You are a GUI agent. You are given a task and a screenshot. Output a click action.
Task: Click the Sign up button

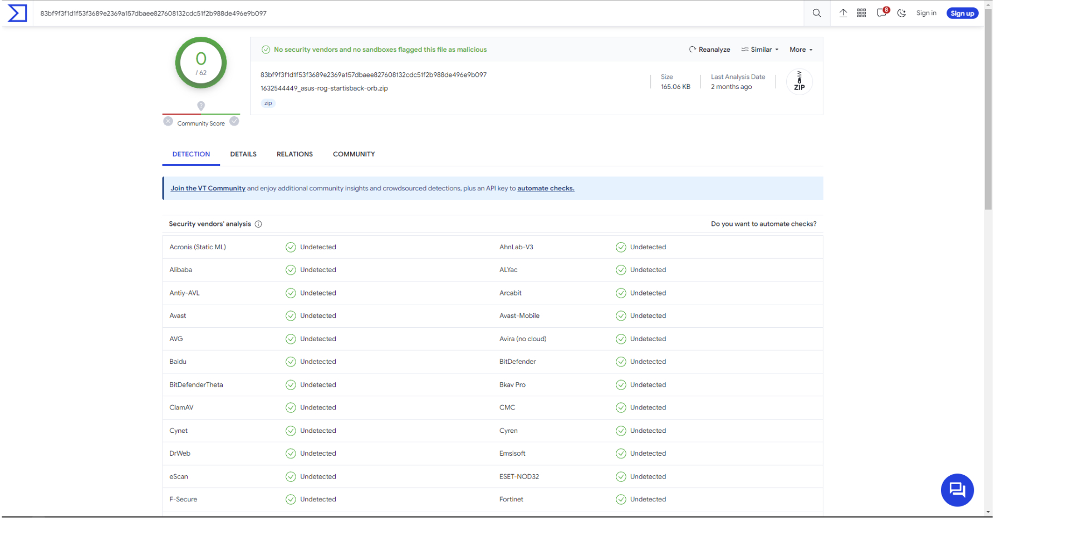click(x=962, y=13)
